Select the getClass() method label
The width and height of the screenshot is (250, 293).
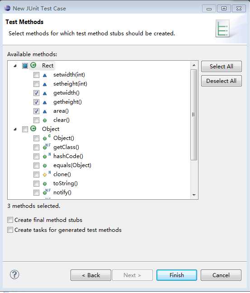pos(66,147)
